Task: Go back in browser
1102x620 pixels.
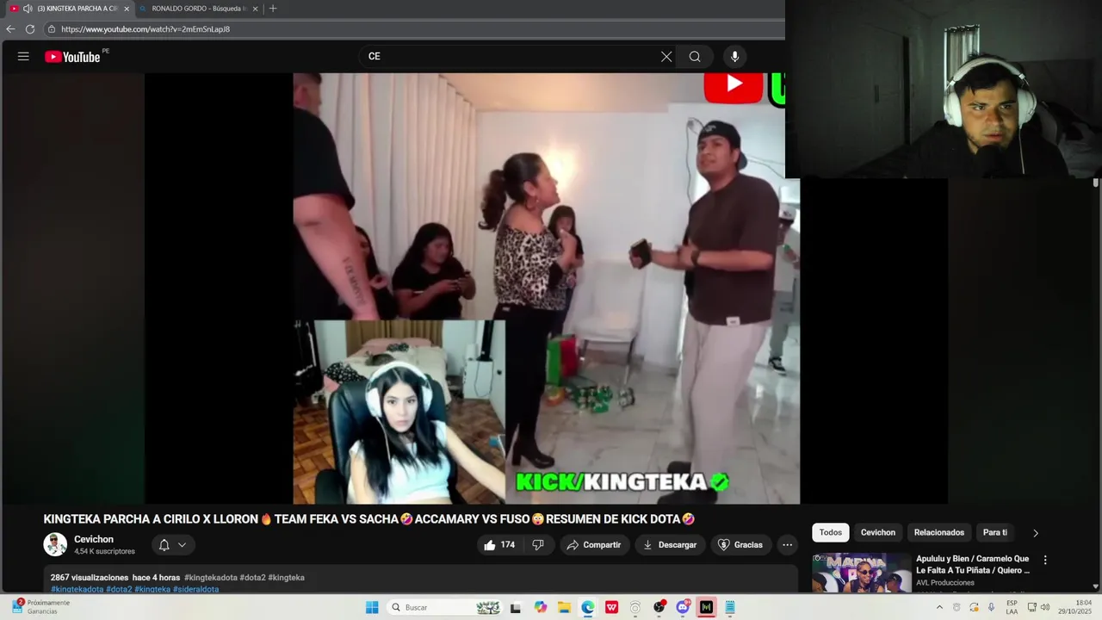Action: pyautogui.click(x=10, y=28)
